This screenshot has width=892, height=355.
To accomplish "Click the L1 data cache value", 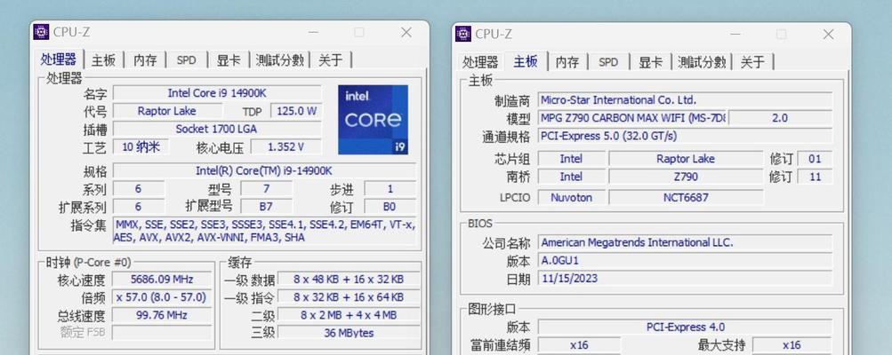I will pyautogui.click(x=348, y=280).
